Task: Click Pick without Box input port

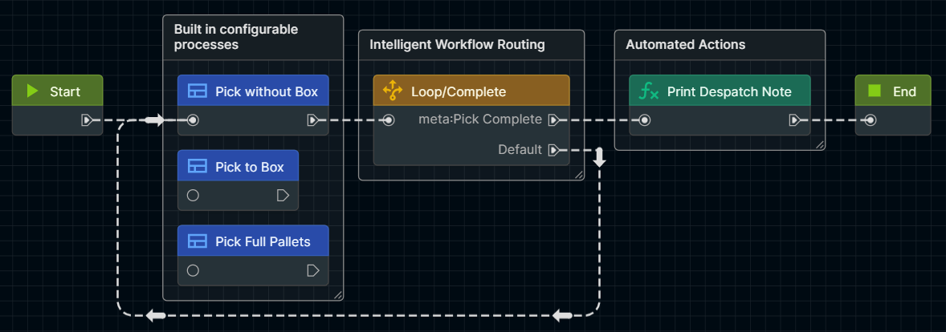Action: [x=193, y=120]
